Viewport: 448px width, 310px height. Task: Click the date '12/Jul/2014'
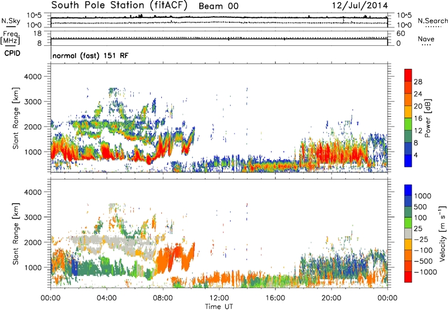[360, 6]
